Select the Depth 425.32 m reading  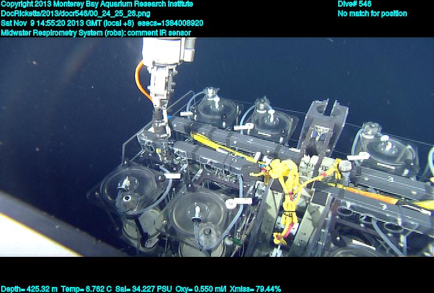pyautogui.click(x=27, y=289)
